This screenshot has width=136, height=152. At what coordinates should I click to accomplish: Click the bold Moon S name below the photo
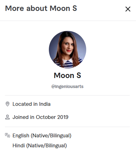(x=68, y=76)
